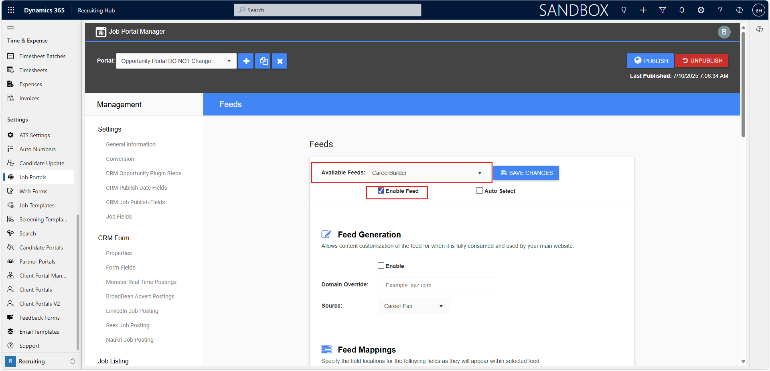Open Auto Numbers in the sidebar
770x371 pixels.
pyautogui.click(x=38, y=149)
